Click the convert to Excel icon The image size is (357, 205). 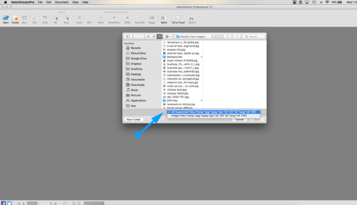[79, 18]
